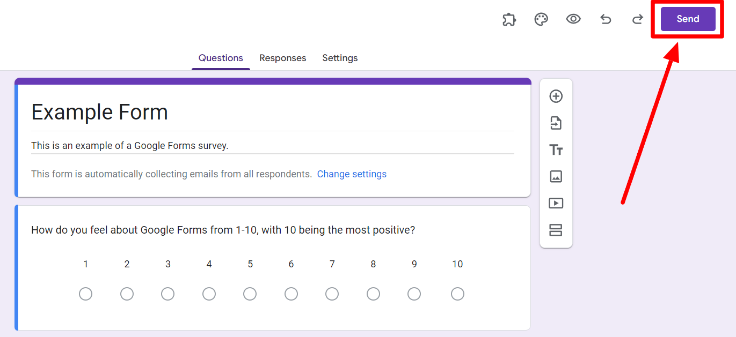Go to the Questions tab
736x337 pixels.
pyautogui.click(x=221, y=58)
